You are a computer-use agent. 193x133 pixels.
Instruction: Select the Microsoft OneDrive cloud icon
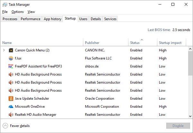point(11,106)
